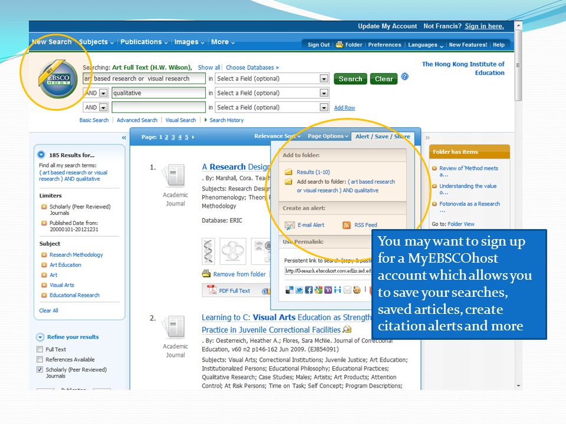Click New Search in the top menu
The width and height of the screenshot is (566, 424).
(52, 42)
